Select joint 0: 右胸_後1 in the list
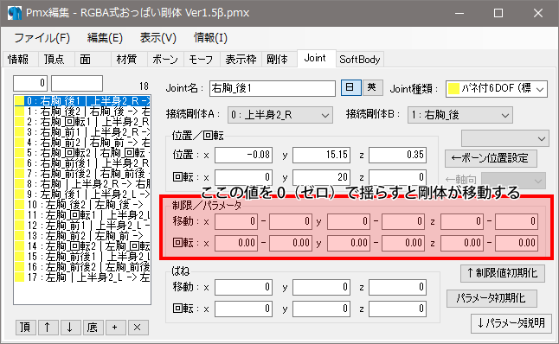 [x=82, y=101]
